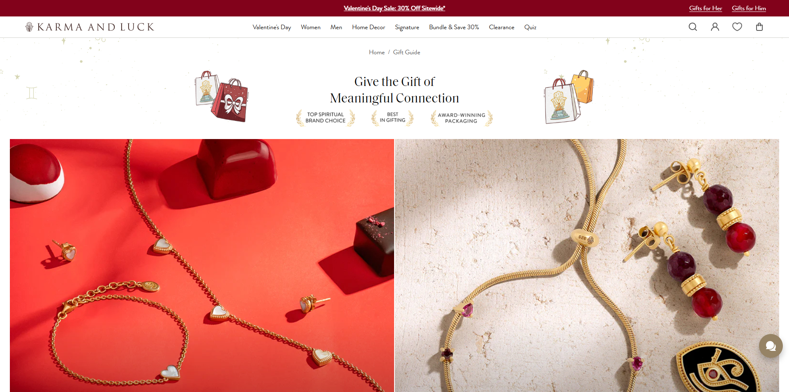Click the Valentine's Day Sale banner link
This screenshot has width=789, height=392.
pyautogui.click(x=394, y=8)
